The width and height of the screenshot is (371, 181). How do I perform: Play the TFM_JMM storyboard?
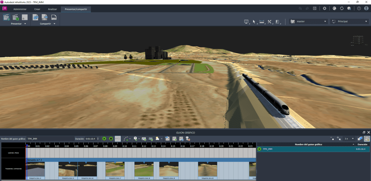coord(259,149)
